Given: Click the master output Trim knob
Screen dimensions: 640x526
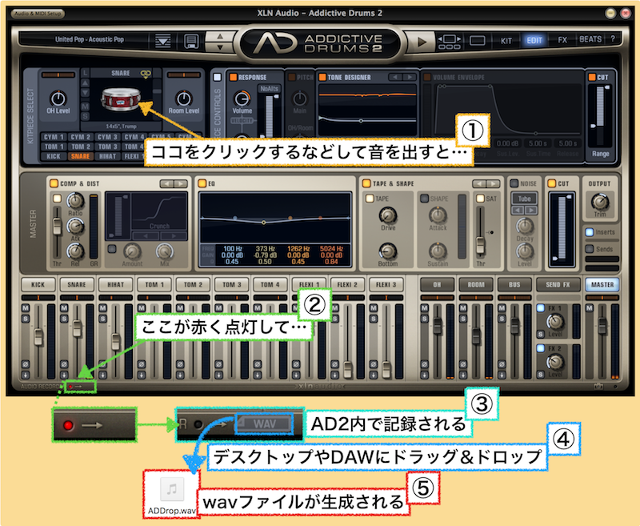Looking at the screenshot, I should coord(599,202).
